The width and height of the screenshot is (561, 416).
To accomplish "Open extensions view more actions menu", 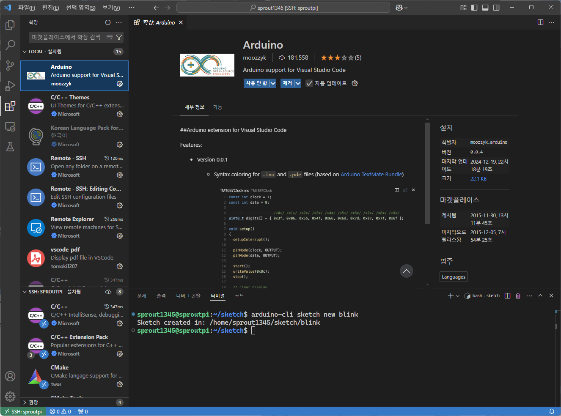I will pyautogui.click(x=119, y=22).
